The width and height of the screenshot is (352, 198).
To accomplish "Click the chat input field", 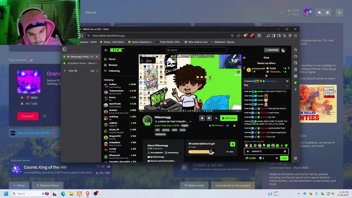I will [x=266, y=151].
